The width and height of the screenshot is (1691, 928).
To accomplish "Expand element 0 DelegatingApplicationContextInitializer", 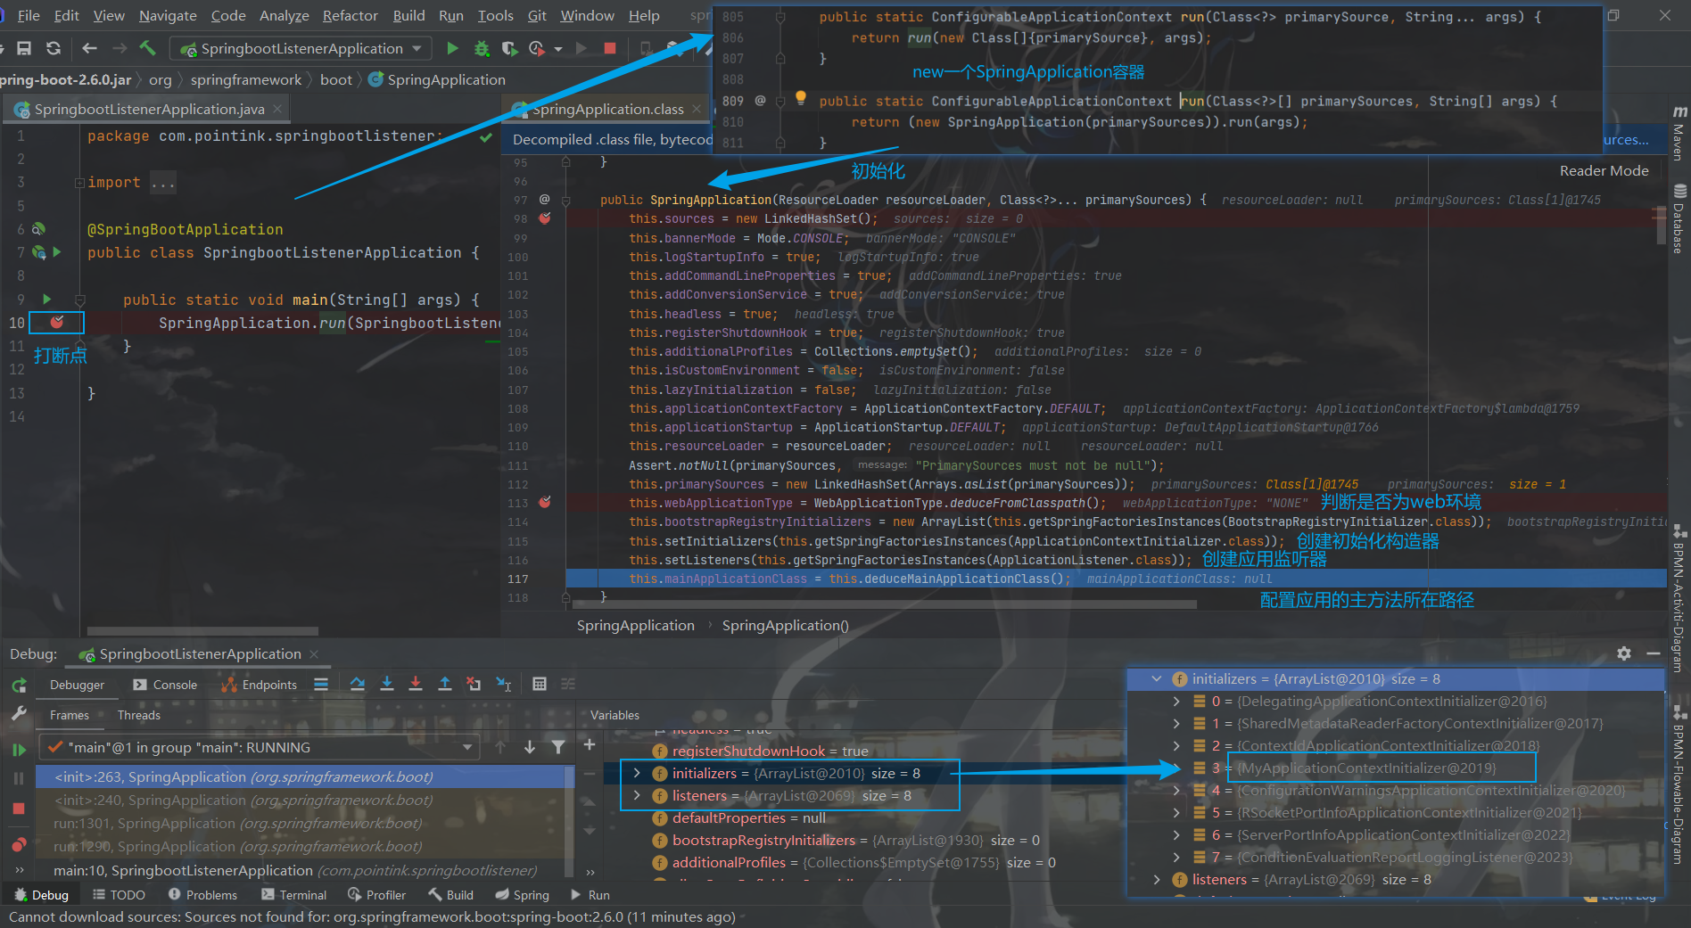I will [1176, 702].
